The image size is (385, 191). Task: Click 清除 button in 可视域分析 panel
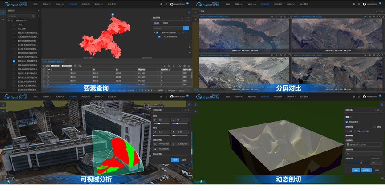point(184,160)
